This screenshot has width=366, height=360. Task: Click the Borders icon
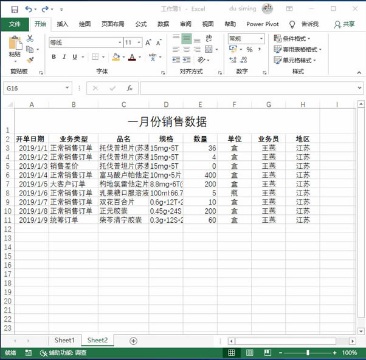click(x=95, y=57)
